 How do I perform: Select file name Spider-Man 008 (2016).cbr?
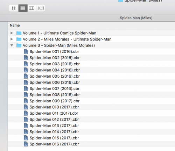point(55,95)
